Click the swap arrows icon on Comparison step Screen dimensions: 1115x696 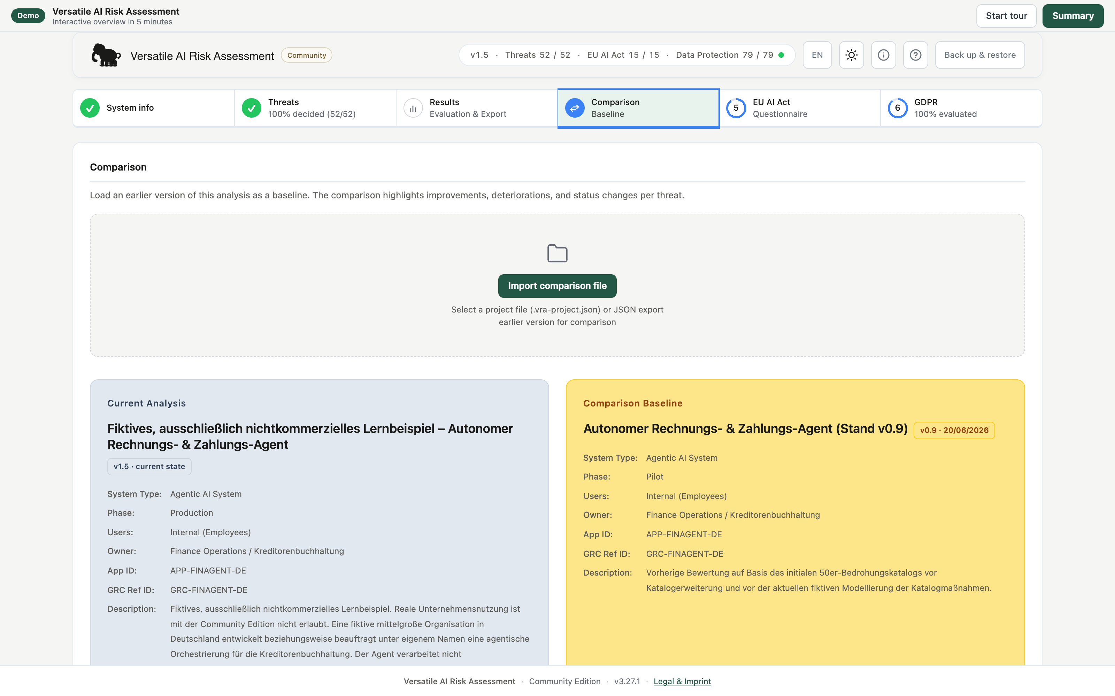(575, 108)
